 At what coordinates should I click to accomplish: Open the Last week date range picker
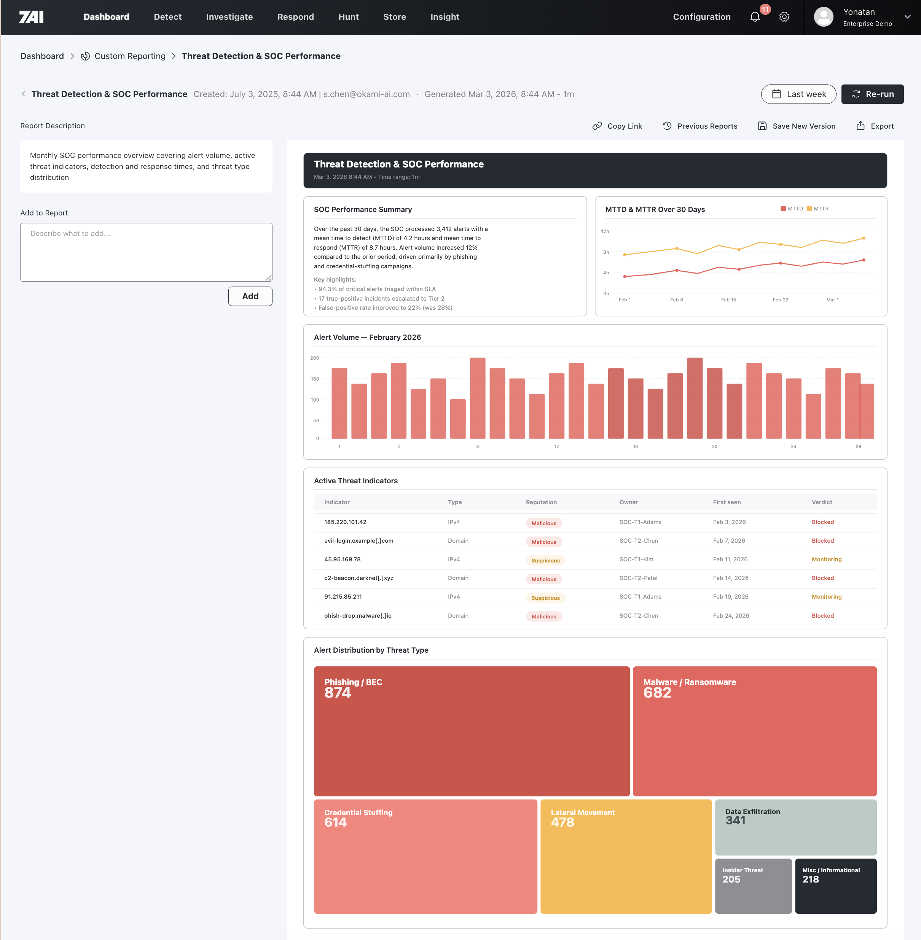[798, 94]
